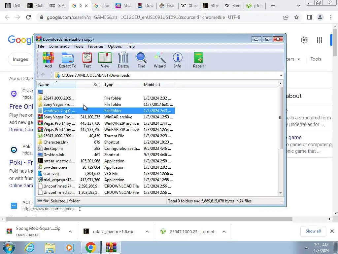Click the key password icon in status bar

coord(46,201)
